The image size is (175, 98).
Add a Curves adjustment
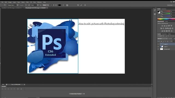click(167, 26)
